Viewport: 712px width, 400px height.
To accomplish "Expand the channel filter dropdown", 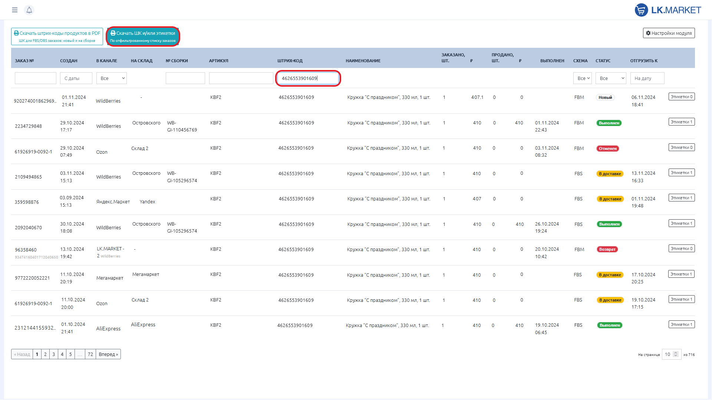I will coord(112,78).
